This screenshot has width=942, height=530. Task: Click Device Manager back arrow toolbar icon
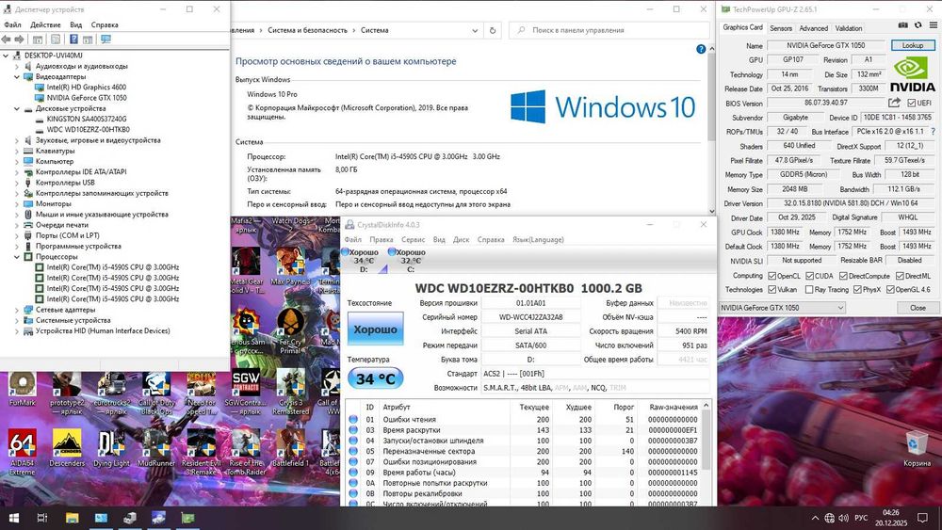[x=6, y=39]
